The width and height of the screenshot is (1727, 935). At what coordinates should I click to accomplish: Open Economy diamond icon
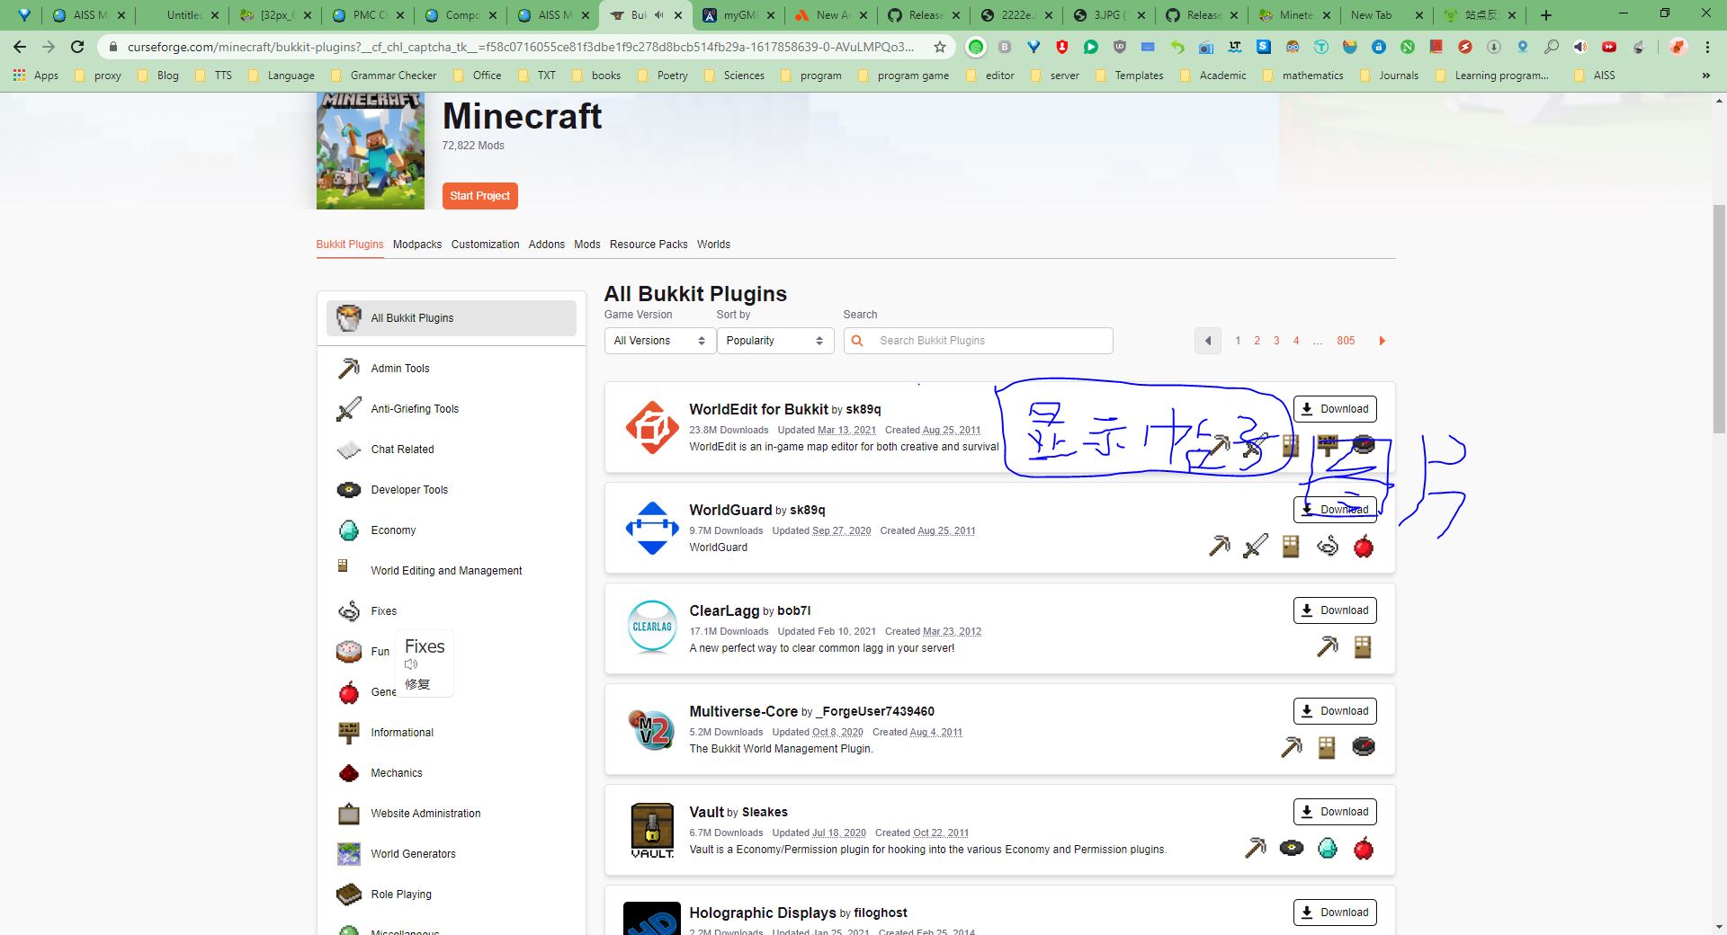pyautogui.click(x=348, y=530)
